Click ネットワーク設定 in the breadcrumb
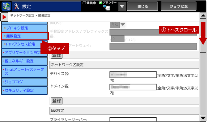The height and width of the screenshot is (122, 207). click(x=22, y=15)
